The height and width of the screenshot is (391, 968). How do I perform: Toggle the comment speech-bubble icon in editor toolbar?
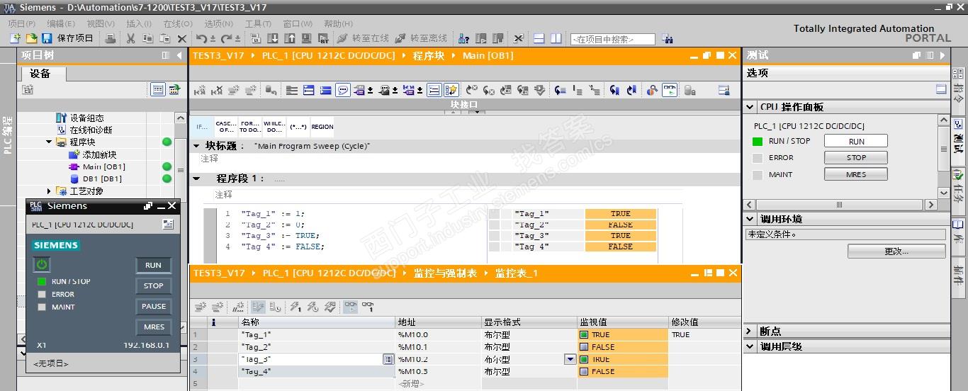343,90
